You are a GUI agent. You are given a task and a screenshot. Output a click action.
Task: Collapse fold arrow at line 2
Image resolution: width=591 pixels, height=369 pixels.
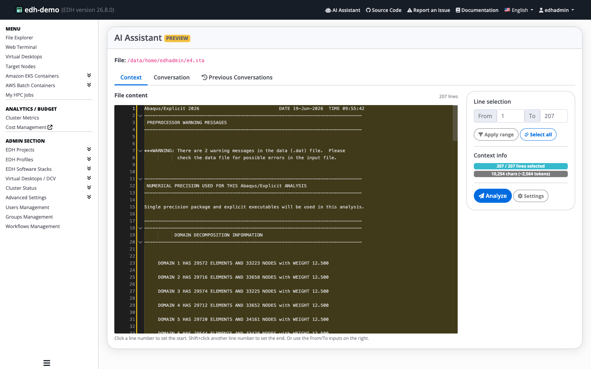[140, 116]
